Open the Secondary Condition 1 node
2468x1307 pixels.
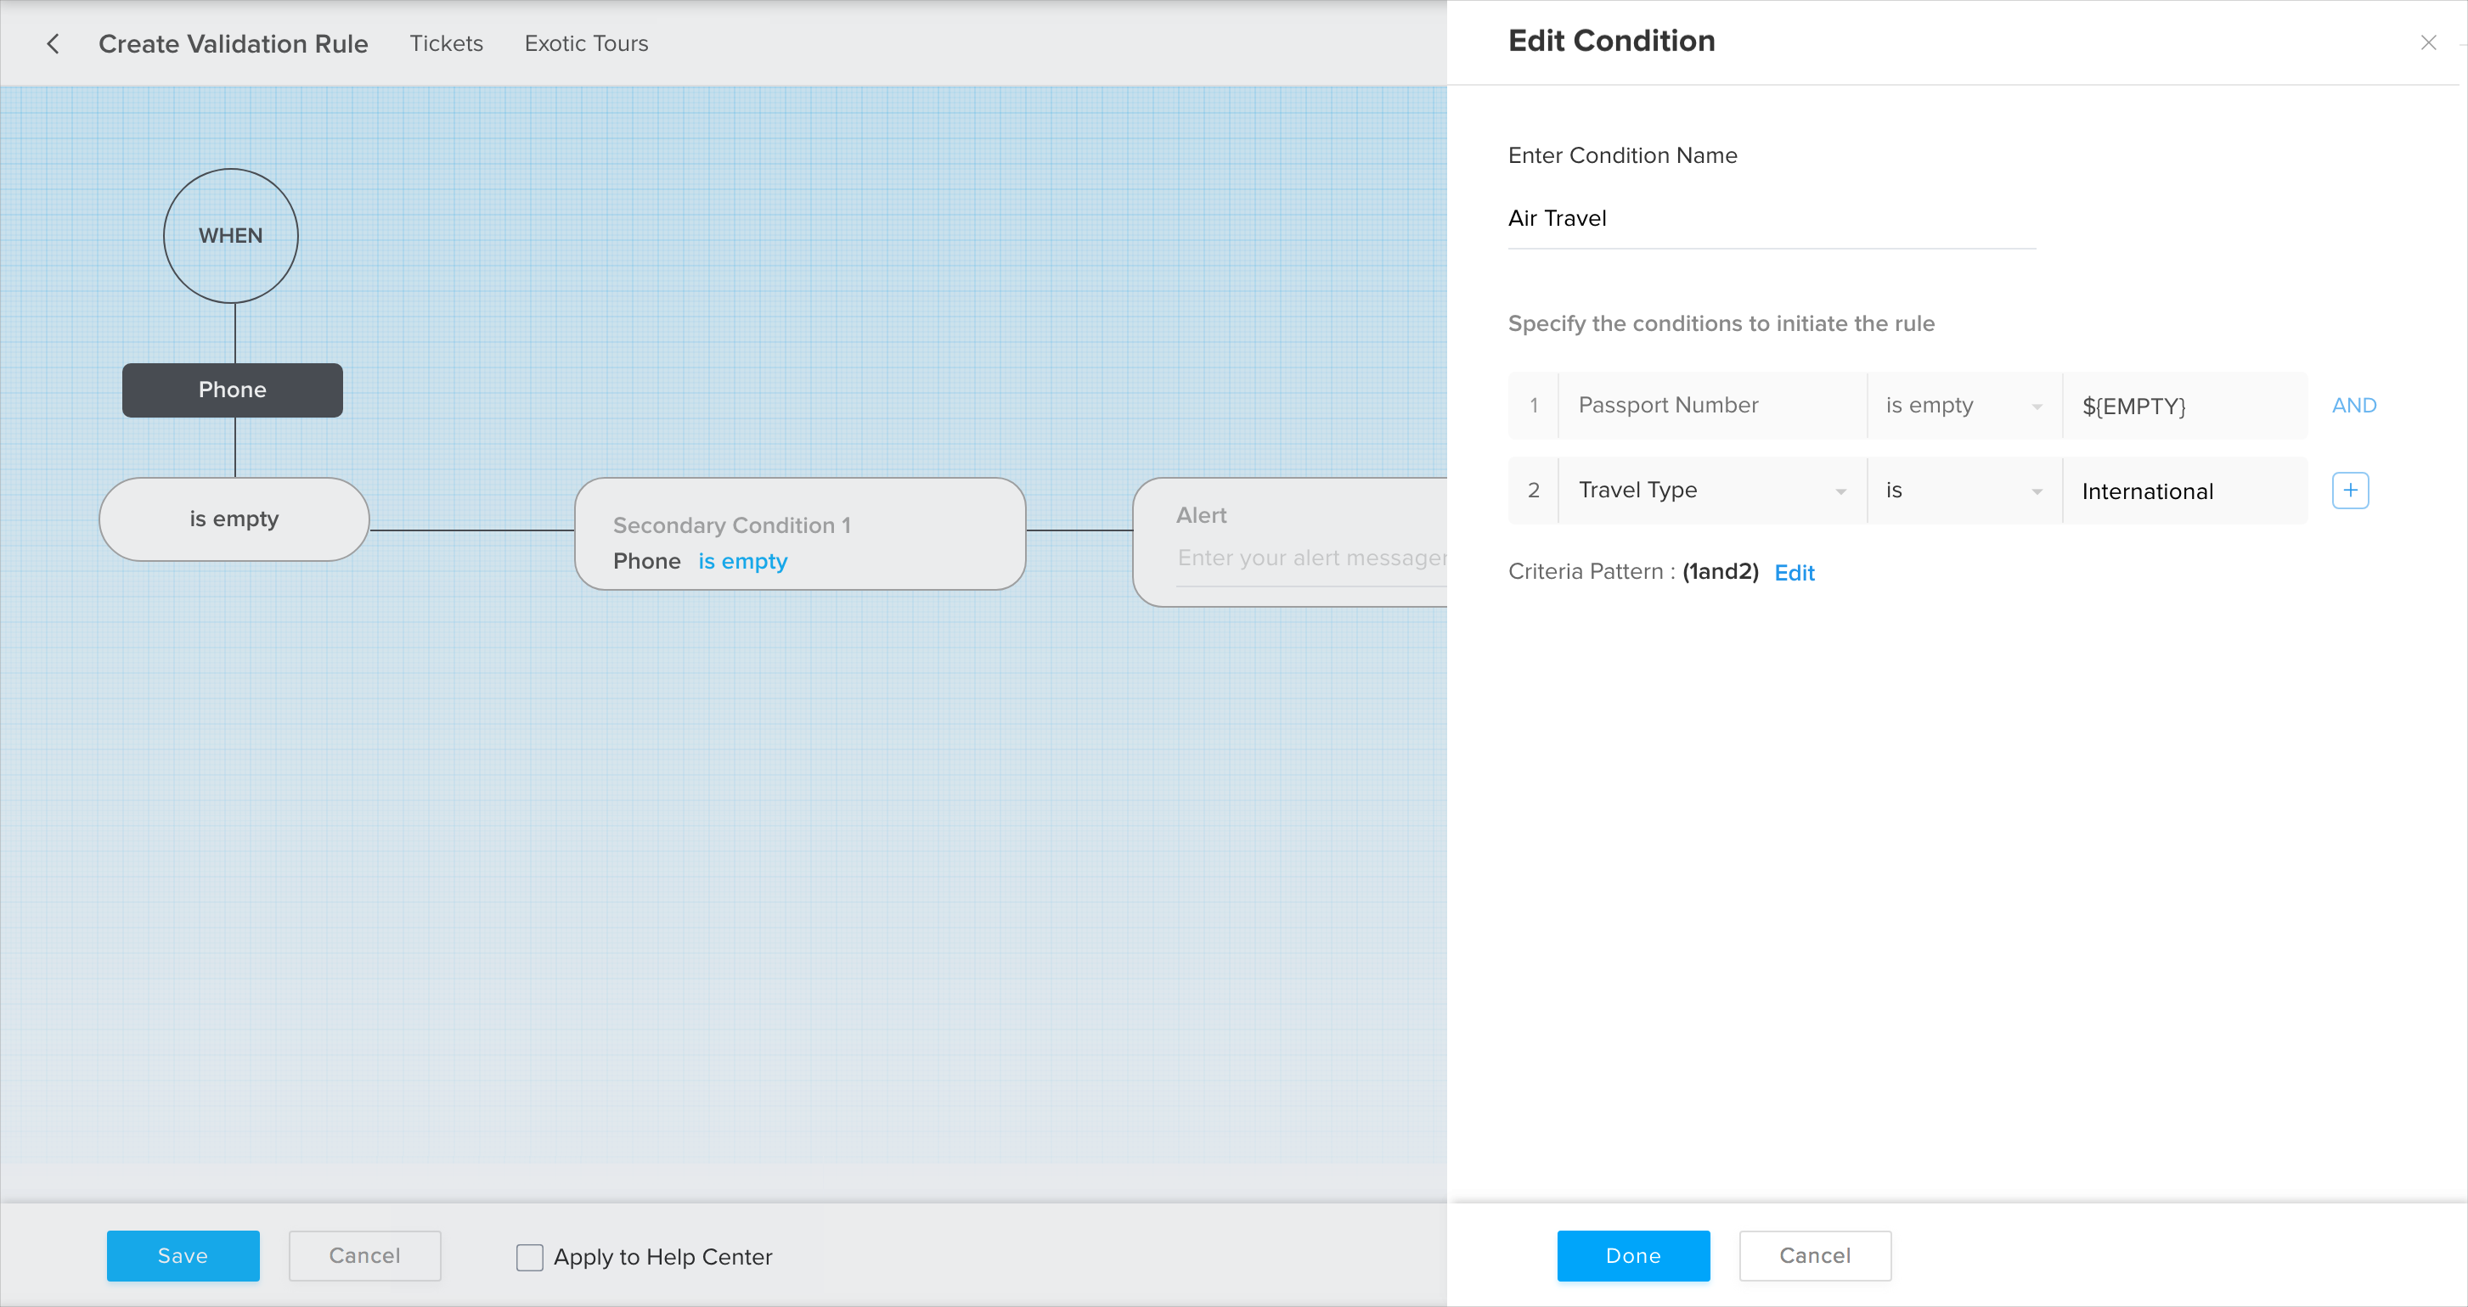point(799,533)
